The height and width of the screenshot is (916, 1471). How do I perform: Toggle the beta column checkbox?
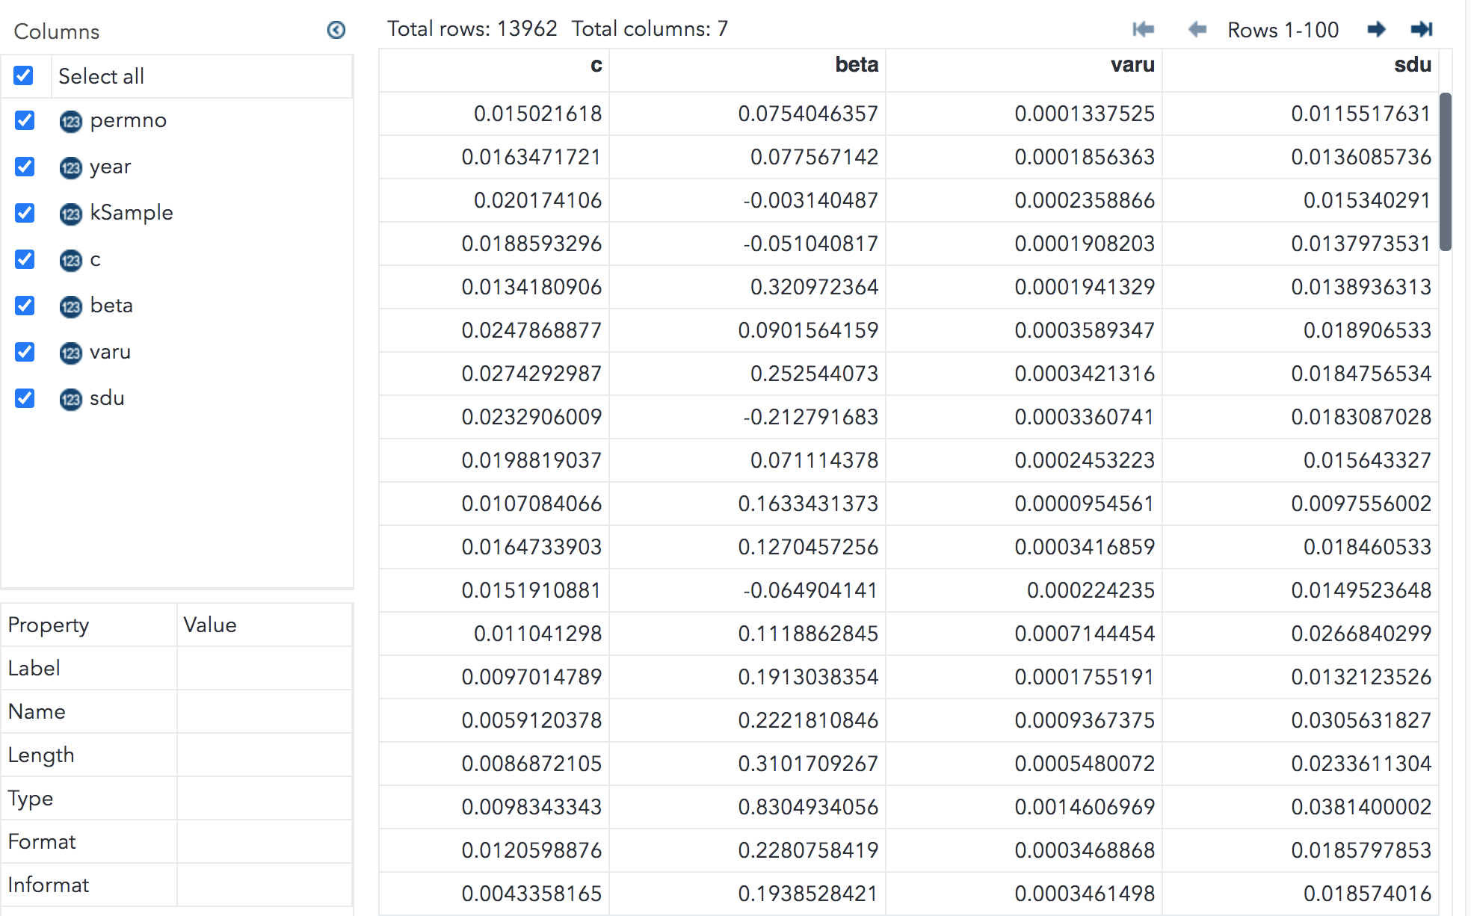25,306
